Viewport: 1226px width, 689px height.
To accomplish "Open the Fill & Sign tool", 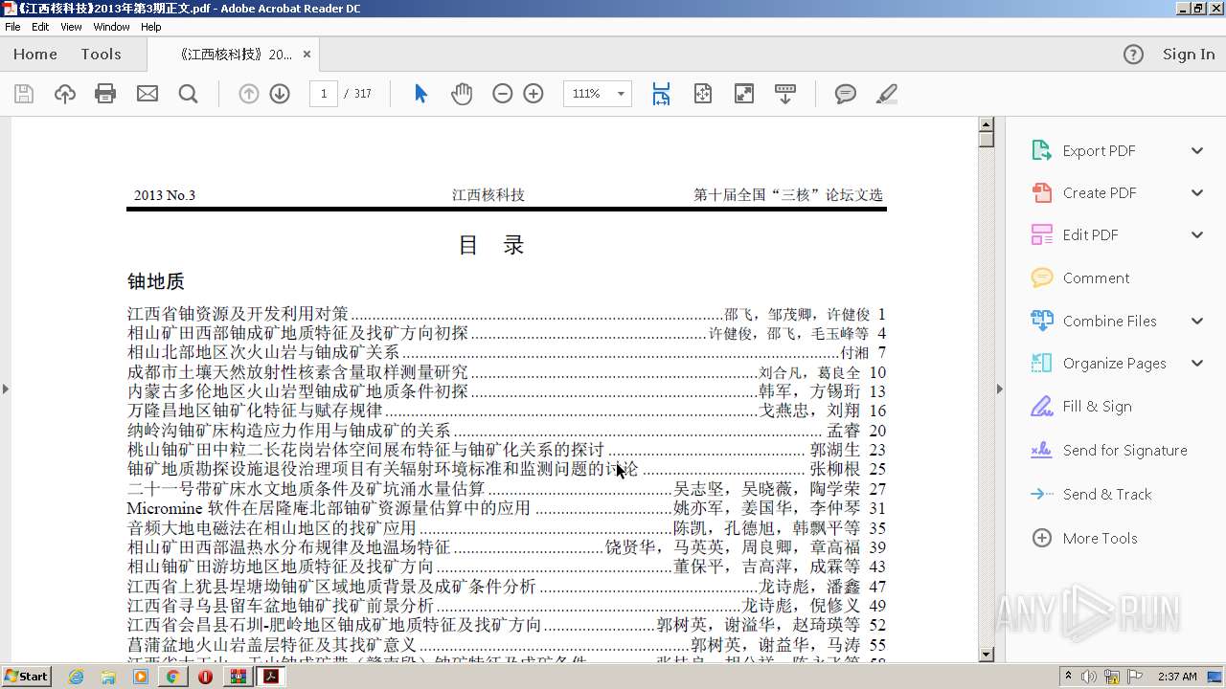I will 1097,407.
